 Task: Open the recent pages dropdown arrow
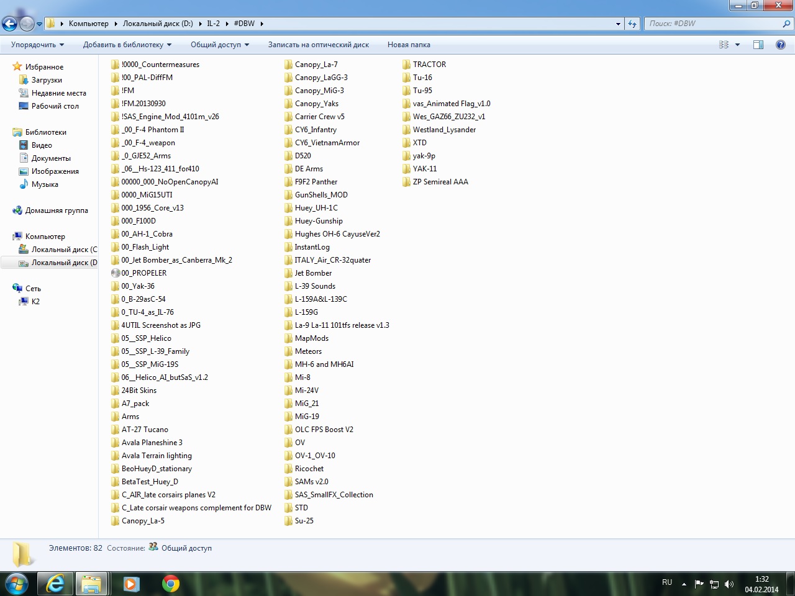click(39, 24)
